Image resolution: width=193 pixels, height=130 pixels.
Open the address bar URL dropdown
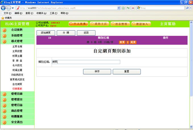click(119, 8)
